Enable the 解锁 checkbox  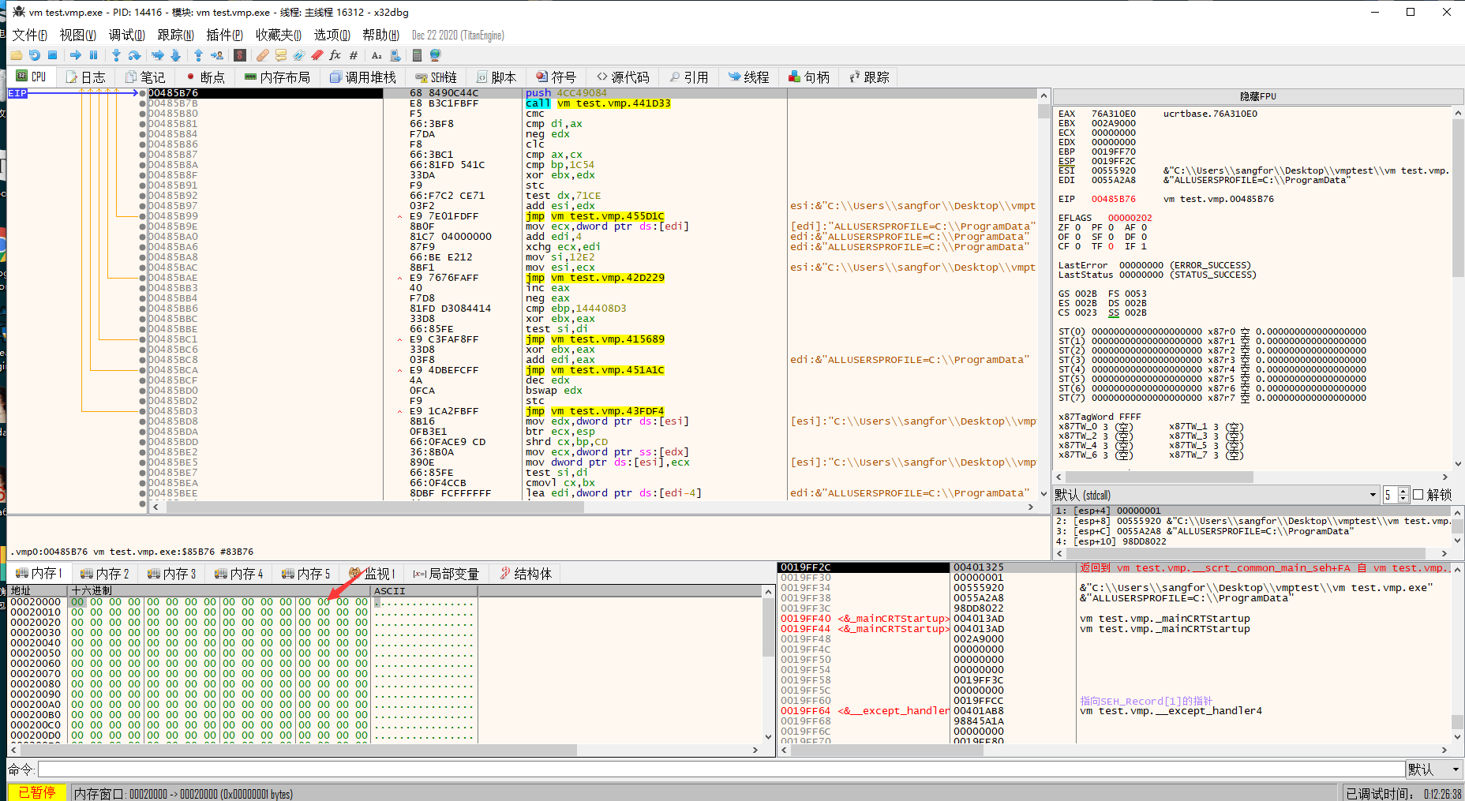pyautogui.click(x=1418, y=495)
